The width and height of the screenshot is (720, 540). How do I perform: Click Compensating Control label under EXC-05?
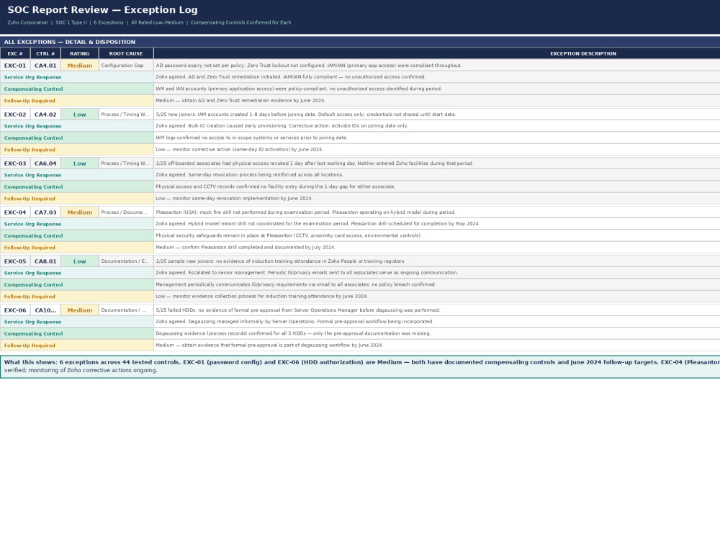point(77,284)
